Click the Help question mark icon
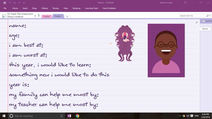 click(x=178, y=2)
